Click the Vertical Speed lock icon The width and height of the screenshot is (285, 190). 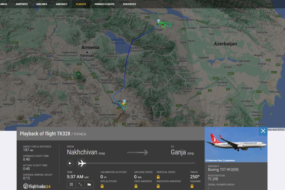coord(158,177)
